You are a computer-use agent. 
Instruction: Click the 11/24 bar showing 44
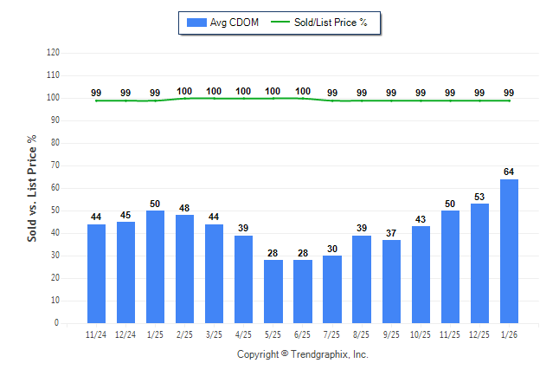point(97,274)
